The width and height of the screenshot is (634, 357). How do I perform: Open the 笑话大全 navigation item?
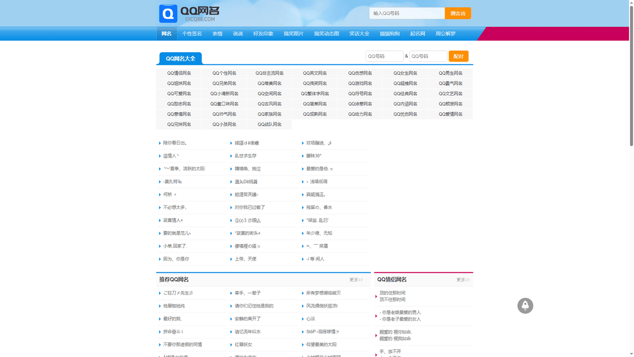click(359, 33)
